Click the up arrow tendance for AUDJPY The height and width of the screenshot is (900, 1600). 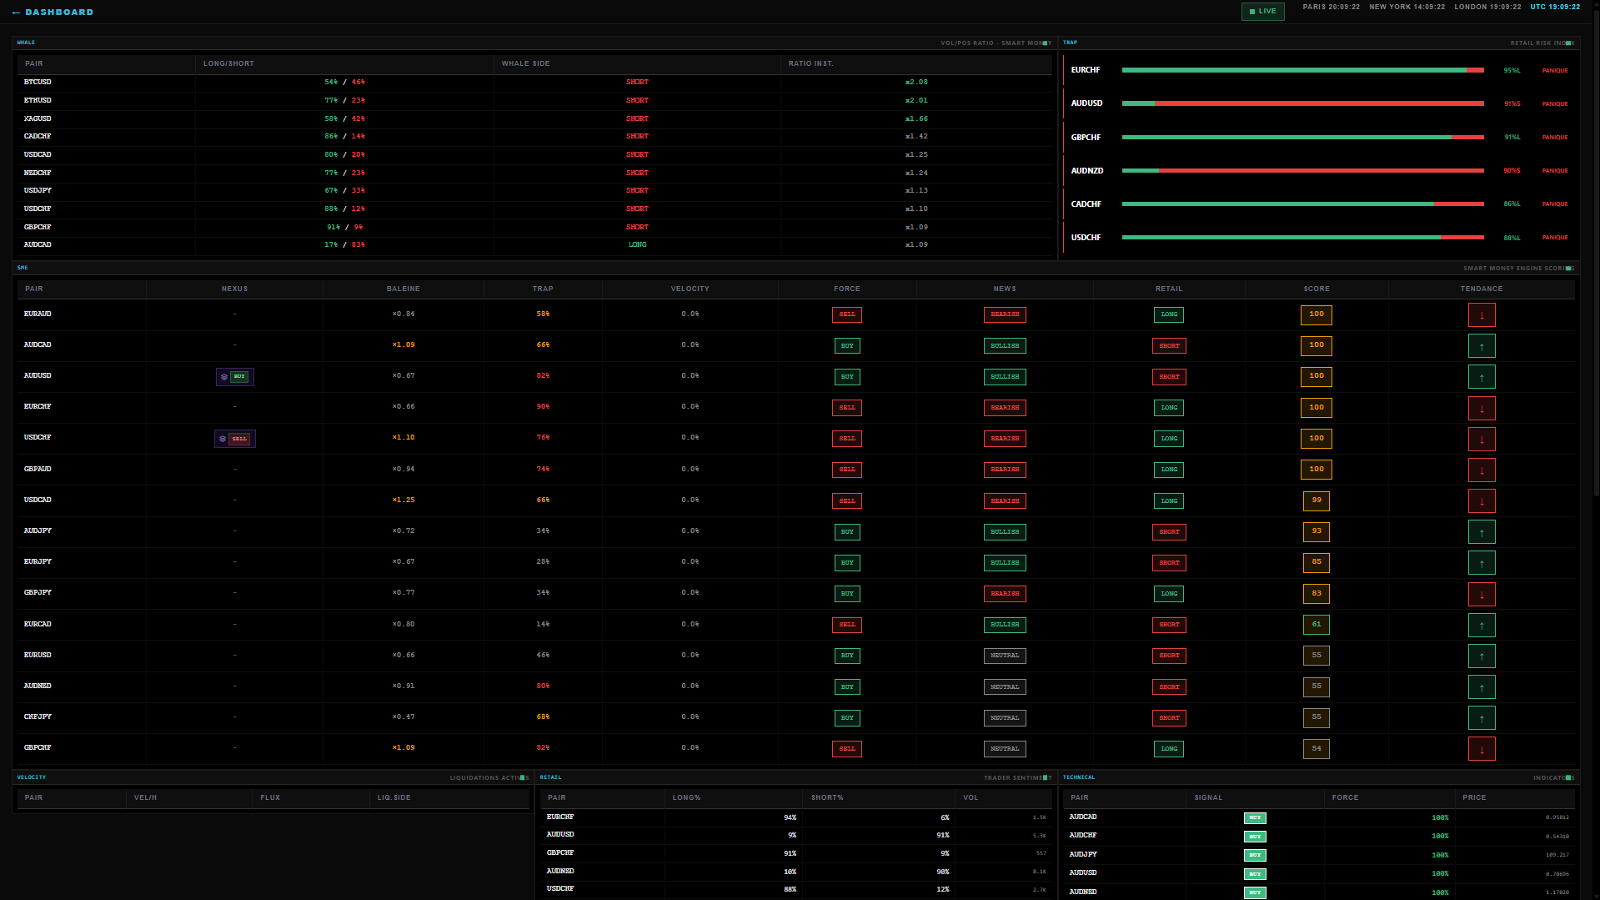point(1481,532)
